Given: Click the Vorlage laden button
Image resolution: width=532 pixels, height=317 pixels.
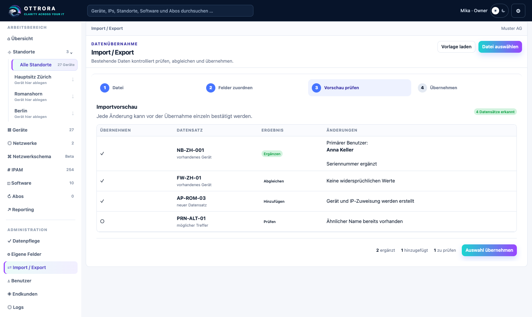Looking at the screenshot, I should tap(456, 47).
